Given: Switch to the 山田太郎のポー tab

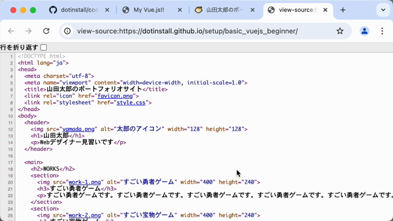Looking at the screenshot, I should click(225, 10).
